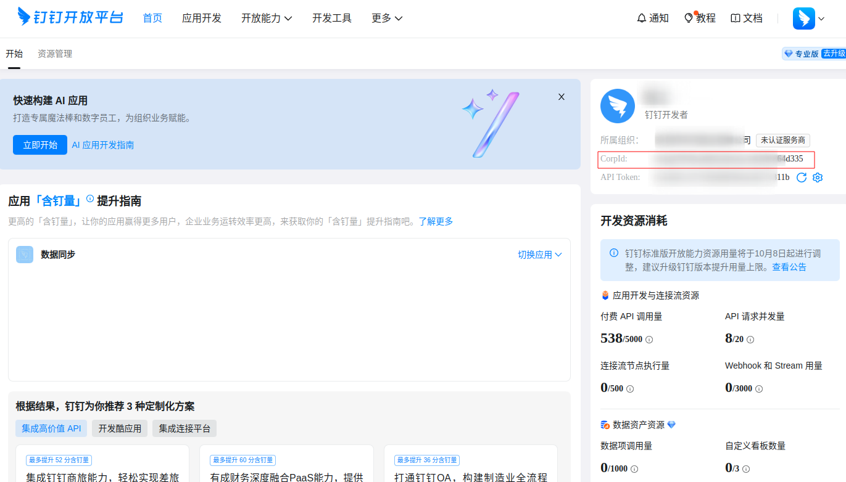The width and height of the screenshot is (846, 482).
Task: Click the account avatar in top right
Action: [803, 18]
